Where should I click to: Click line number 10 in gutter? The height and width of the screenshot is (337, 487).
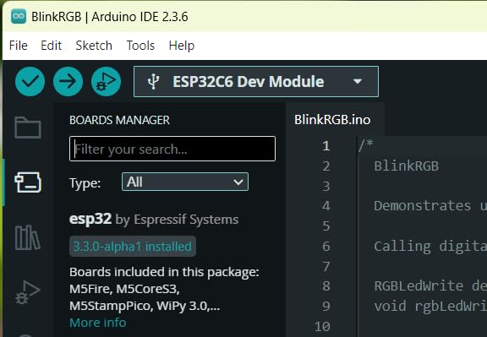coord(322,327)
